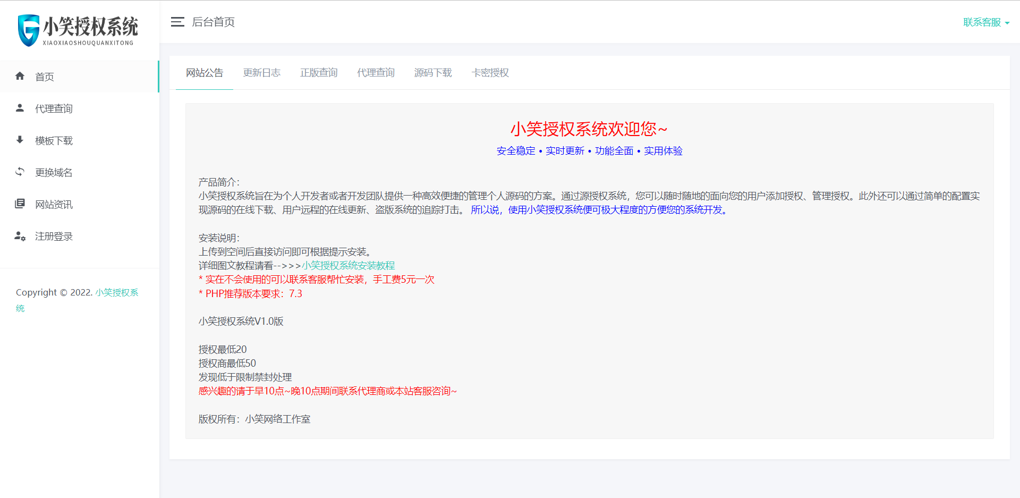Open the 小笑授权系统安装教程 link
The width and height of the screenshot is (1020, 498).
(x=348, y=265)
